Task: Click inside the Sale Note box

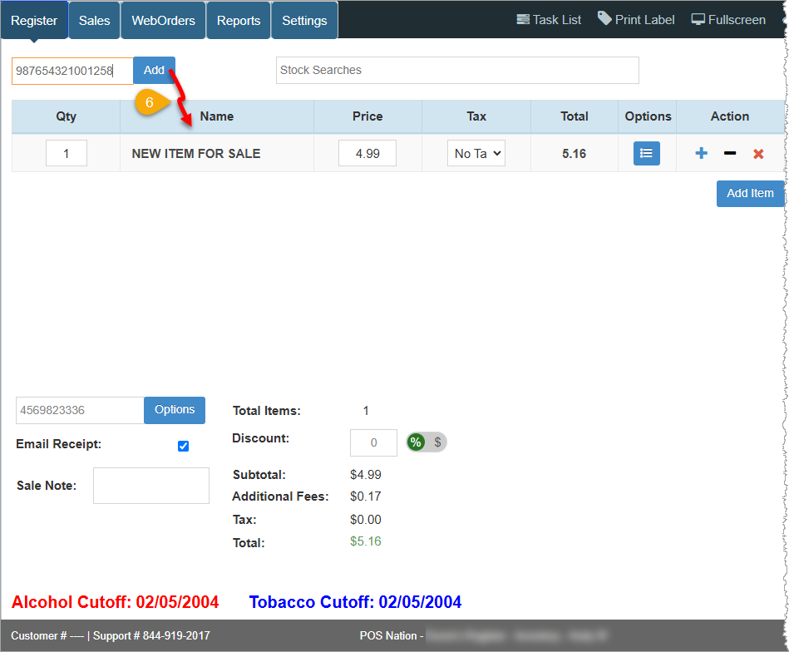Action: pos(150,485)
